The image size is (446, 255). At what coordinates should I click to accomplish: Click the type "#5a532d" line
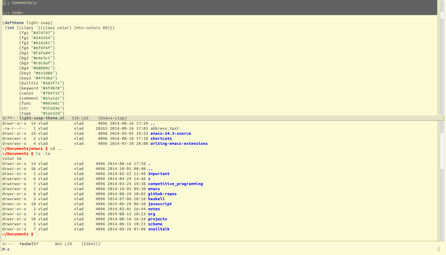42,113
